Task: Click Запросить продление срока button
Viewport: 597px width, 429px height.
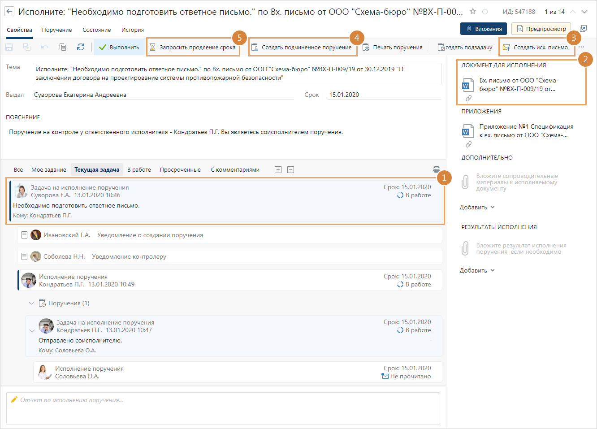Action: [x=193, y=47]
